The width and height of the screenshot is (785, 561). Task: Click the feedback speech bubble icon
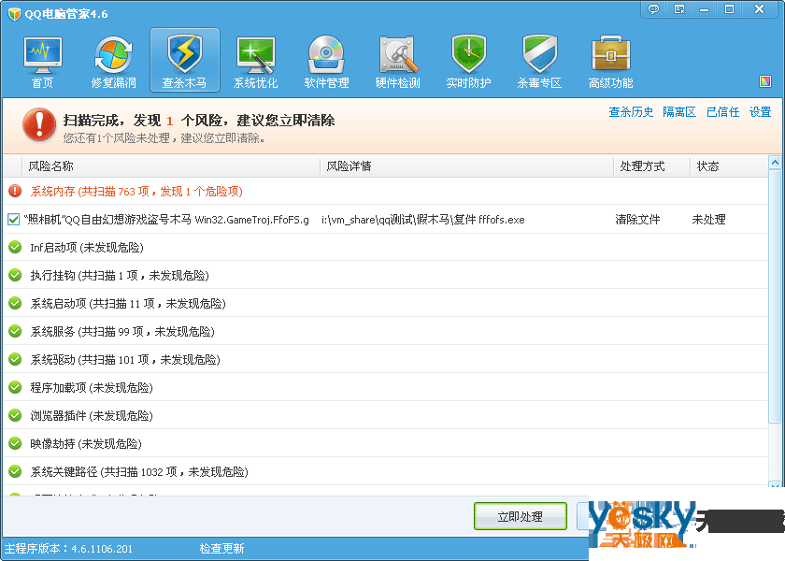tap(654, 8)
